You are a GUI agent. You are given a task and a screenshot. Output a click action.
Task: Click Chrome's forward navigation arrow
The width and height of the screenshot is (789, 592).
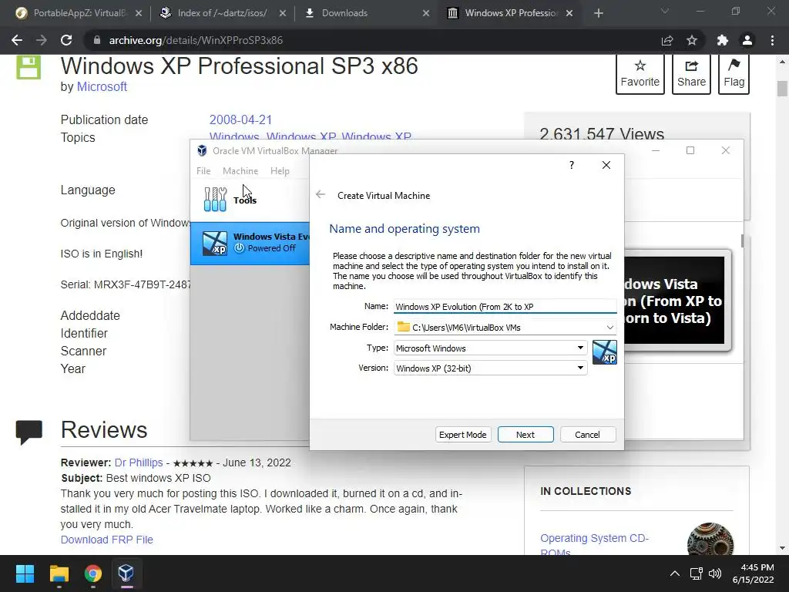42,40
